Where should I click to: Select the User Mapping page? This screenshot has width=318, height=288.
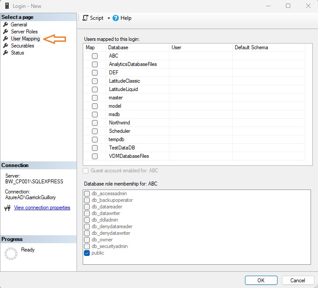coord(26,39)
